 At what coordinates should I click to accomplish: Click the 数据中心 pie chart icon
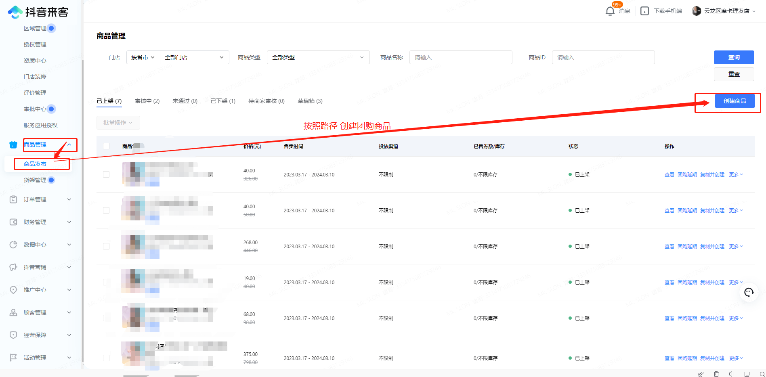pos(13,245)
